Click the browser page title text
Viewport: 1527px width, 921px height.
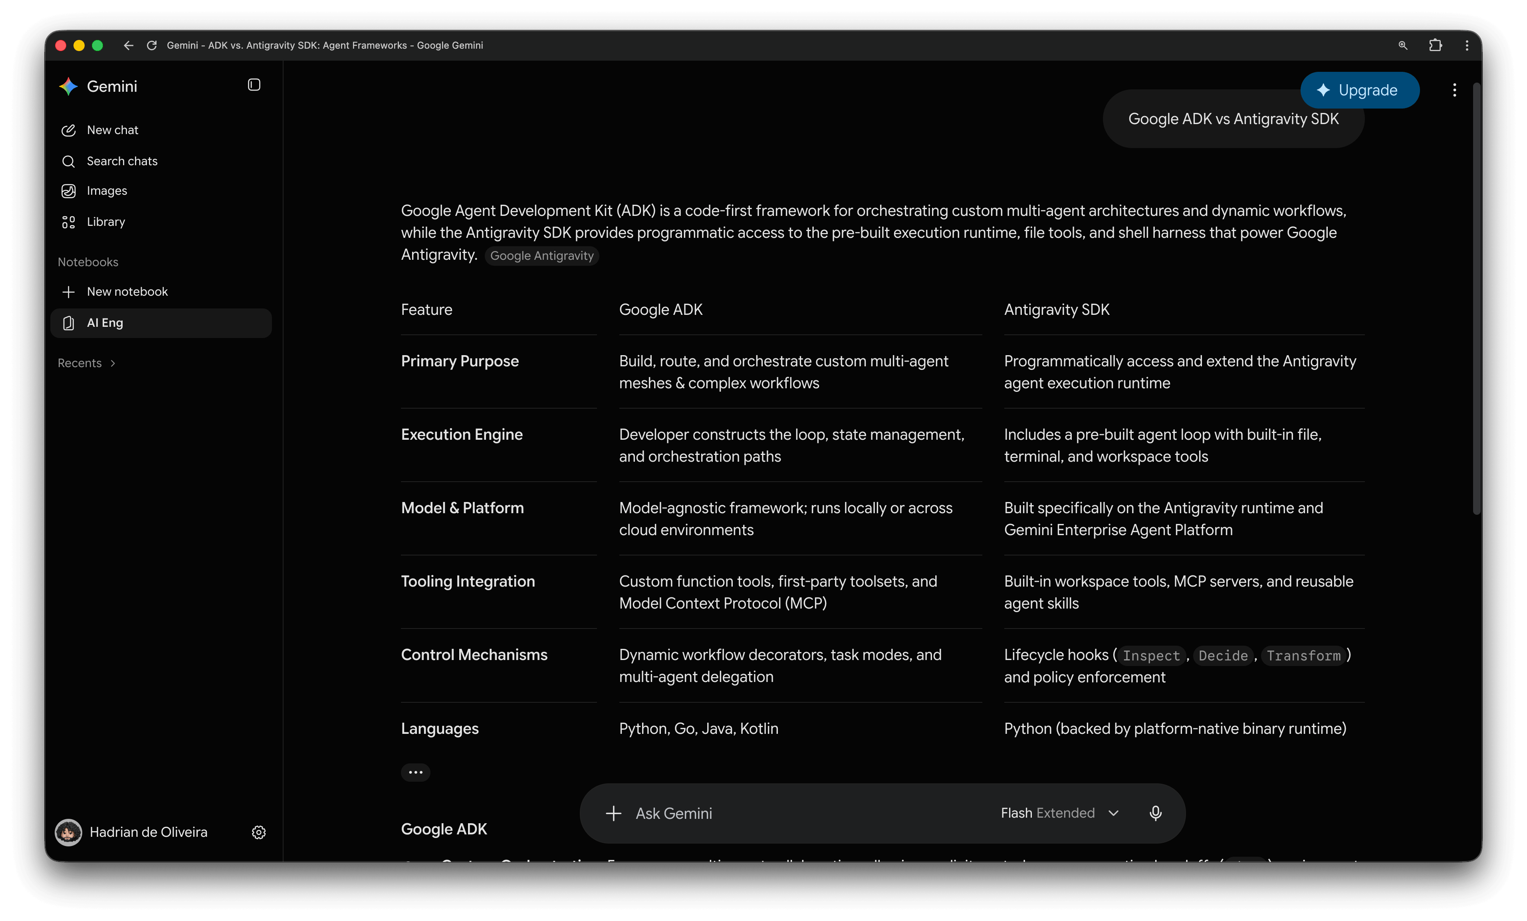tap(325, 45)
